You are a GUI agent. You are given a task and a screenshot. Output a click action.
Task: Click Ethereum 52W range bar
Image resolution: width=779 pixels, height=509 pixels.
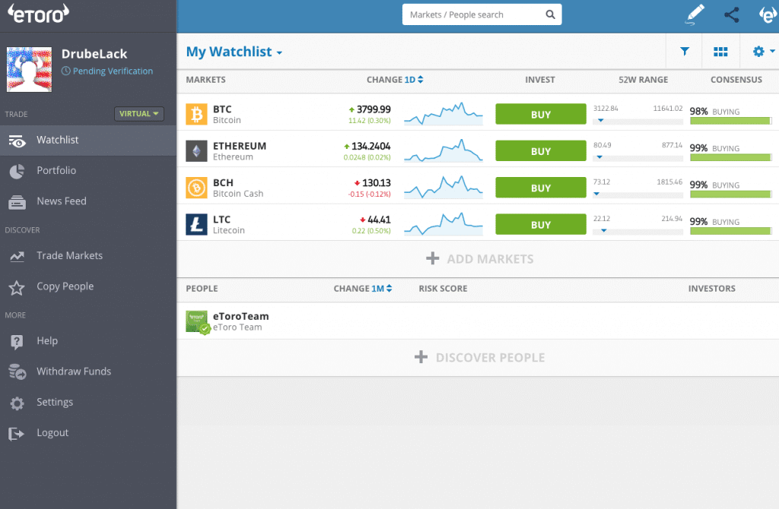tap(638, 158)
